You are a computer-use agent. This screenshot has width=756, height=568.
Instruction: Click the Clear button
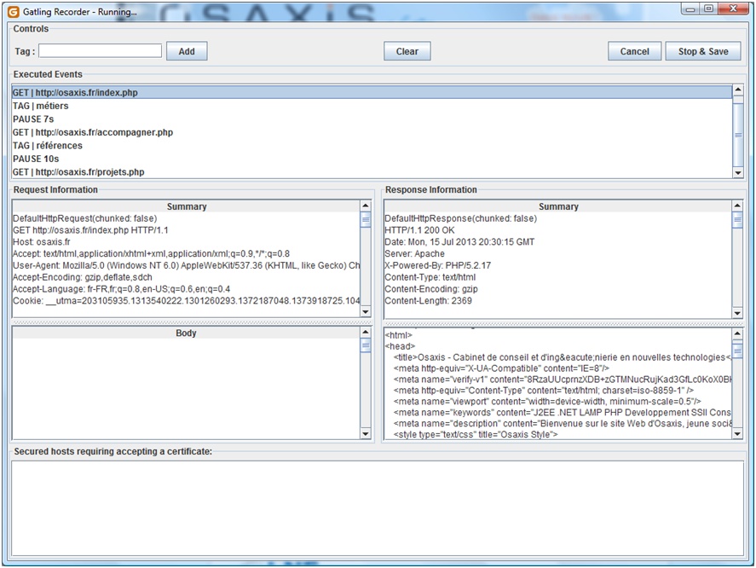point(407,51)
